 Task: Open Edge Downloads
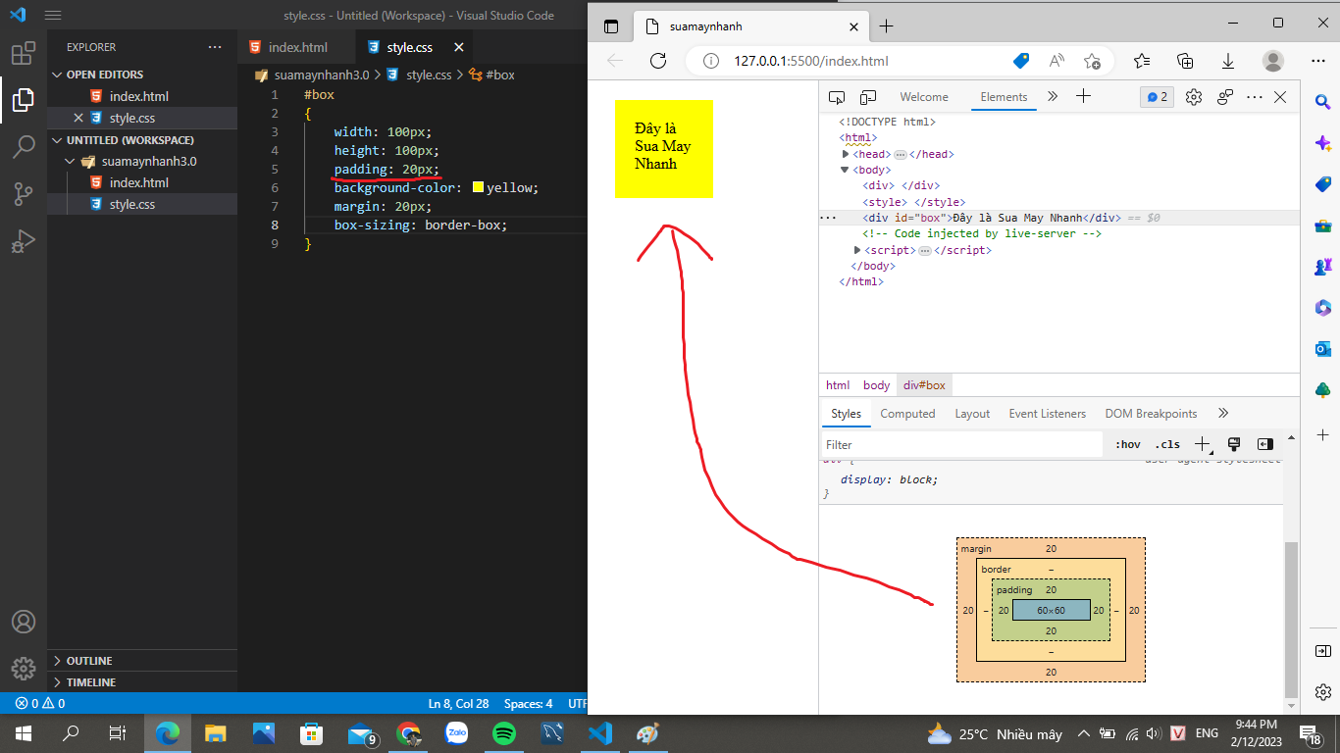(1228, 61)
